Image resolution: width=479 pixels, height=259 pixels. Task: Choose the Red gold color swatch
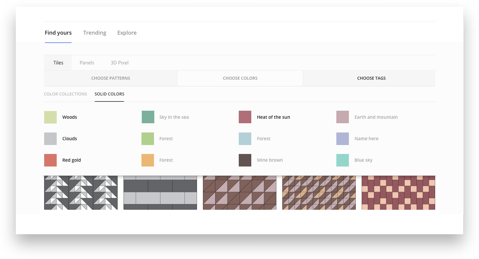pyautogui.click(x=50, y=160)
